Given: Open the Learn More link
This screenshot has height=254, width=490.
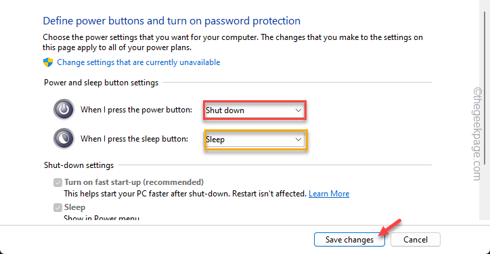Looking at the screenshot, I should [329, 194].
